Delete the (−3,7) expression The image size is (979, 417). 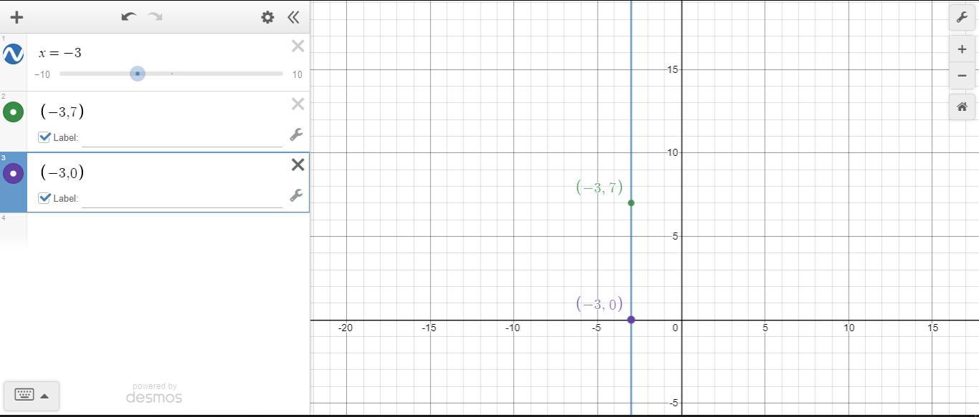(298, 104)
